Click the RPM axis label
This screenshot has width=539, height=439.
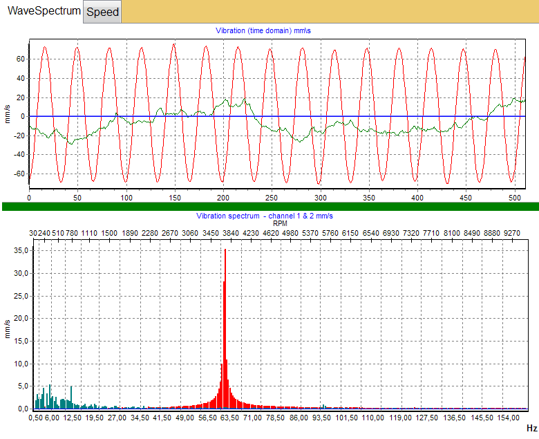(x=280, y=223)
